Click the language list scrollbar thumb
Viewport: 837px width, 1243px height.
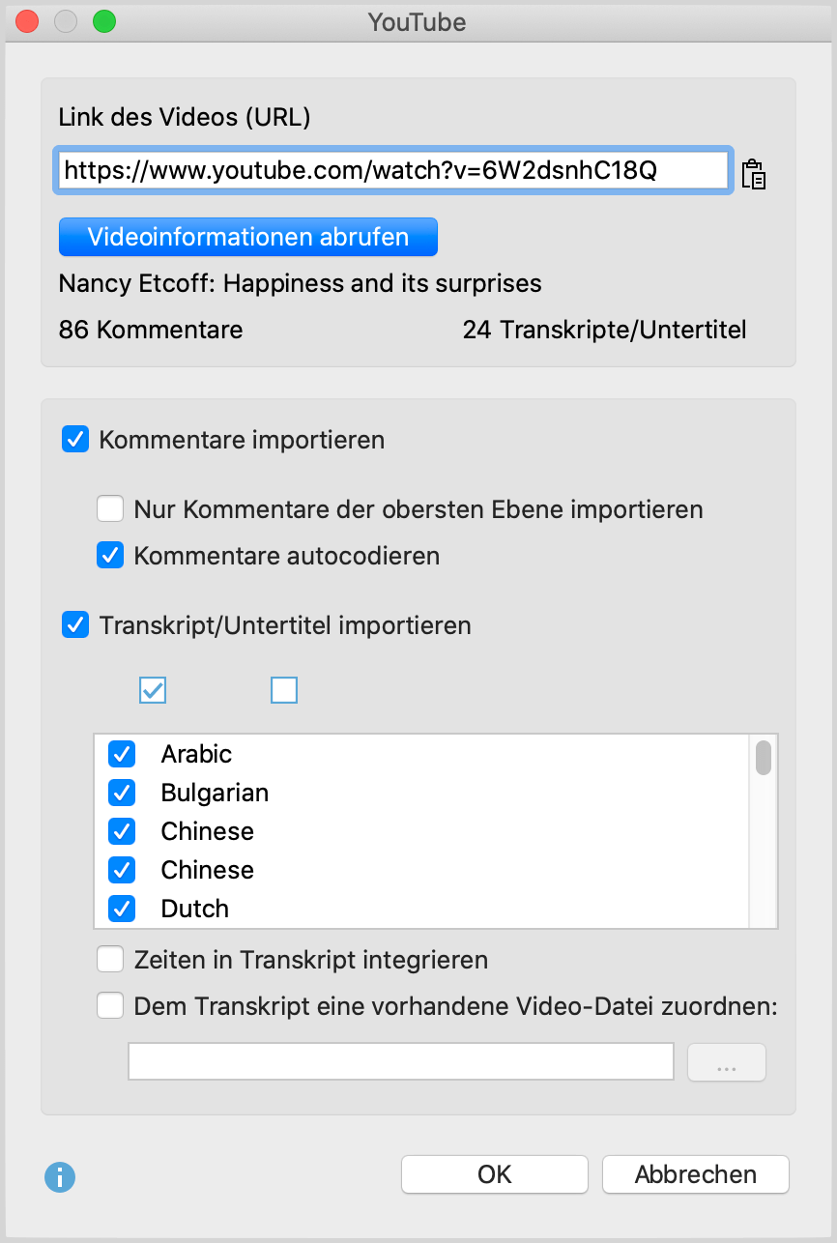tap(764, 758)
